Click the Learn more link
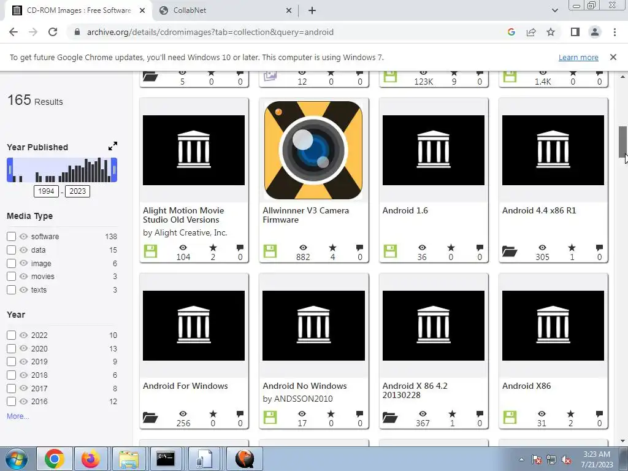This screenshot has width=628, height=471. pyautogui.click(x=578, y=57)
